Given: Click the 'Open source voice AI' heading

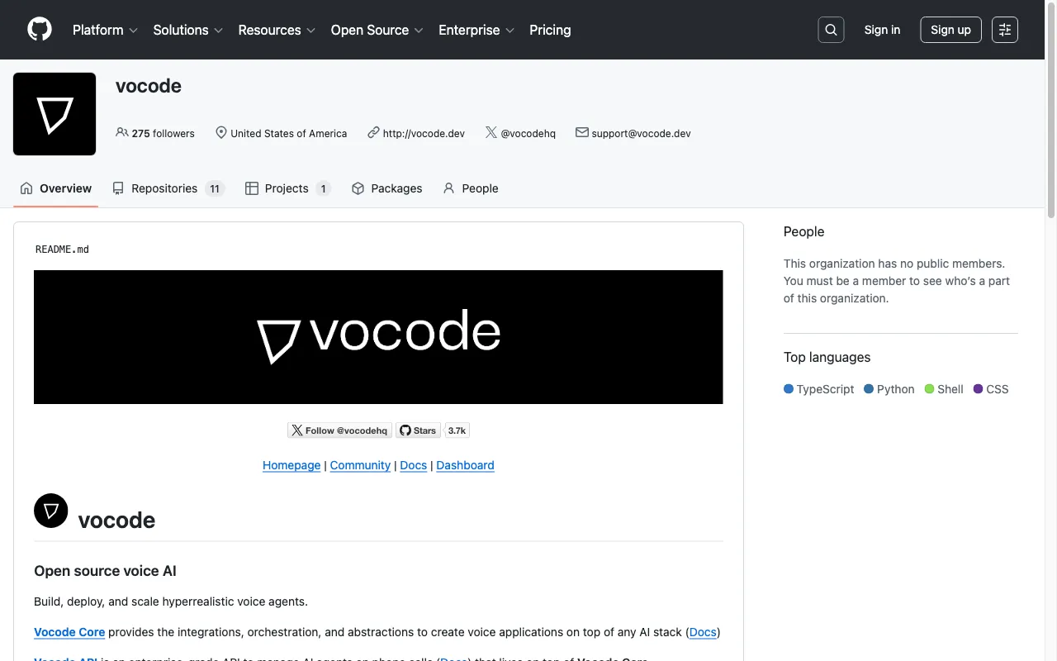Looking at the screenshot, I should [105, 571].
